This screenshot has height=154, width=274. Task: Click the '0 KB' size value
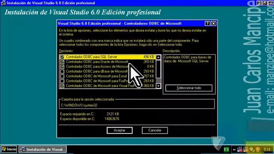(150, 67)
